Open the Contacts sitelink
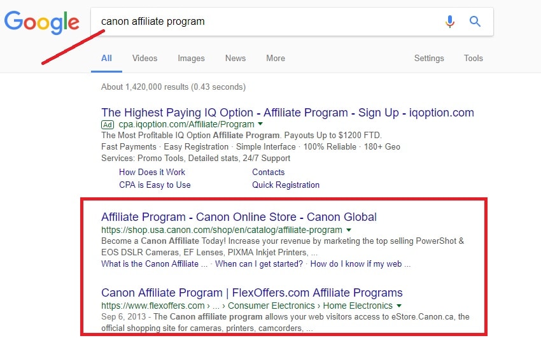Viewport: 541px width, 338px height. [x=269, y=172]
